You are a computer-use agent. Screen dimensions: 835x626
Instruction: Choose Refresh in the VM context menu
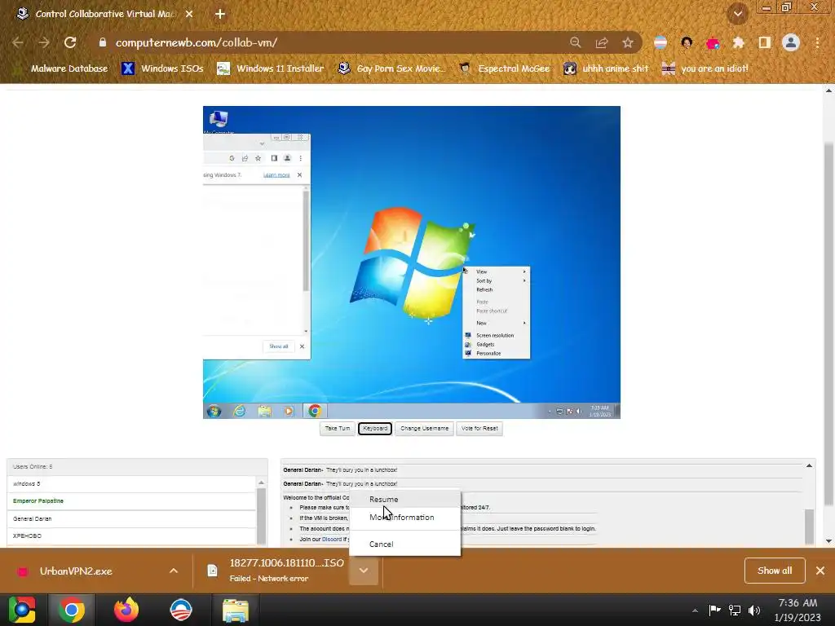(497, 290)
